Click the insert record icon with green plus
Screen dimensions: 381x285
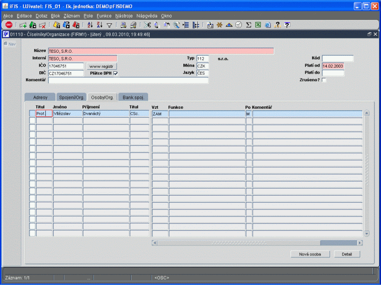(23, 25)
